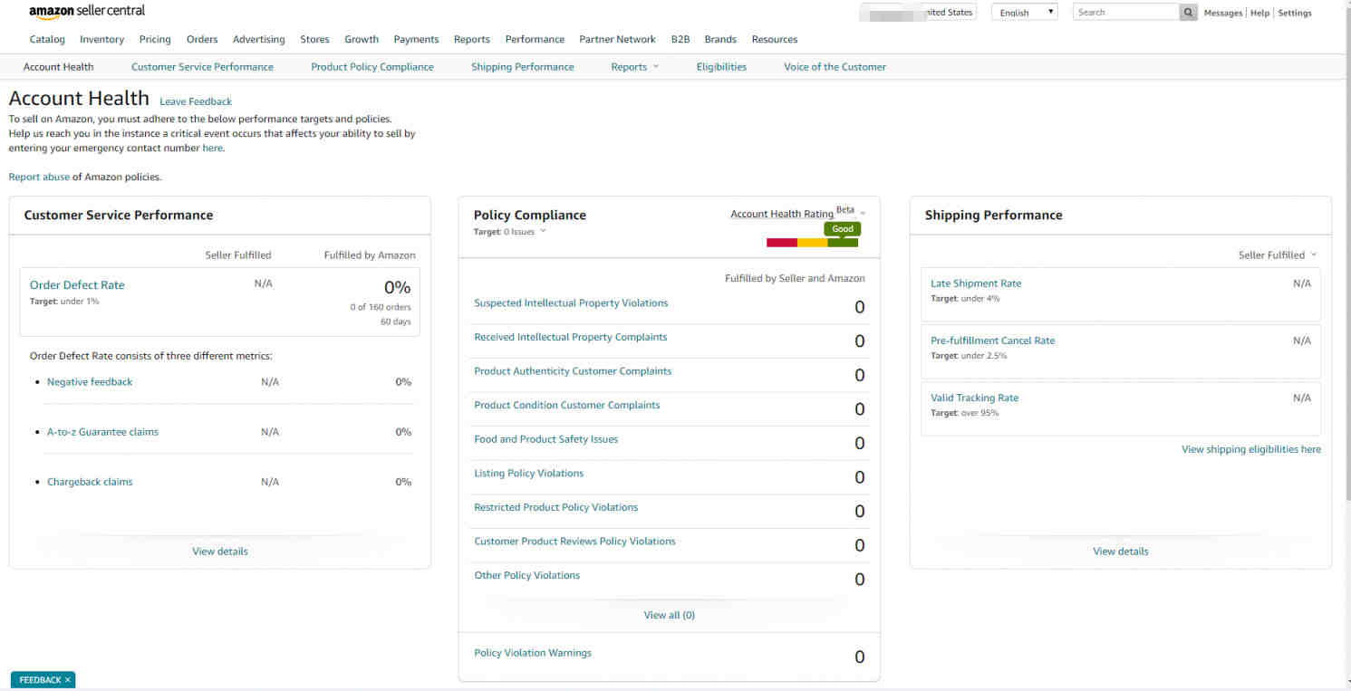Open the Pricing menu
1351x691 pixels.
(x=155, y=40)
